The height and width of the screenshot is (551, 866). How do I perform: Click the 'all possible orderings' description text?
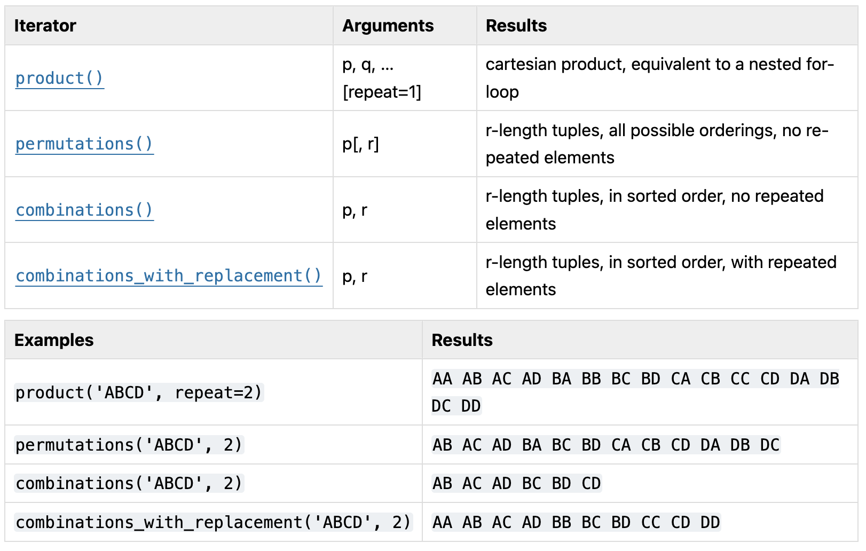[x=694, y=130]
